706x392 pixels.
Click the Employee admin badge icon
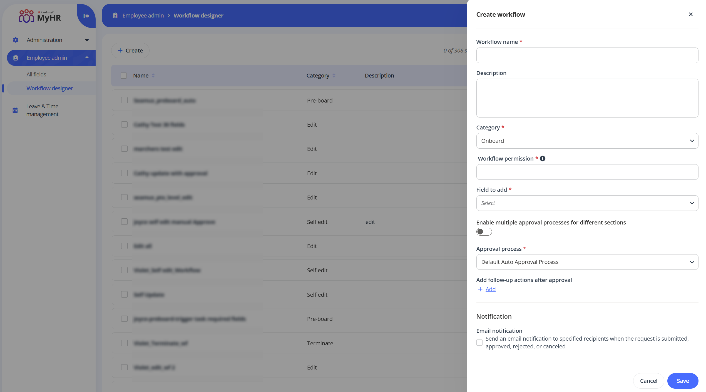[16, 58]
